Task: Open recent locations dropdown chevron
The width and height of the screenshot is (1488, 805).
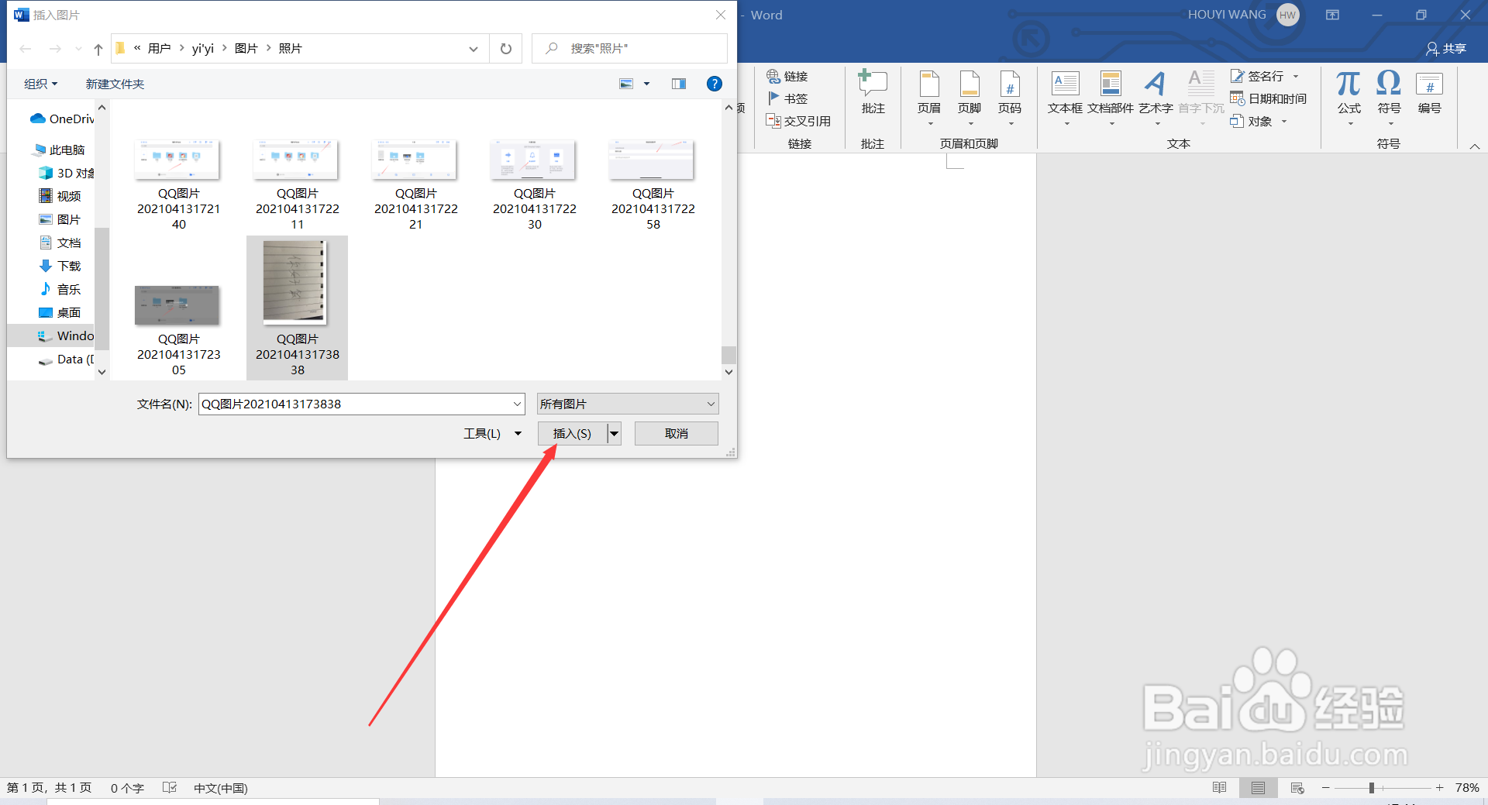Action: tap(78, 49)
